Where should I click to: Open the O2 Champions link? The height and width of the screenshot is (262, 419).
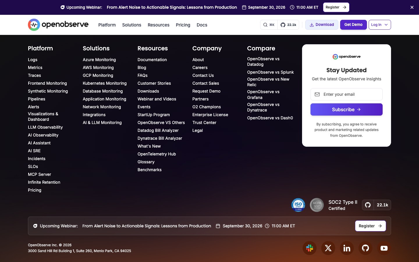[207, 107]
